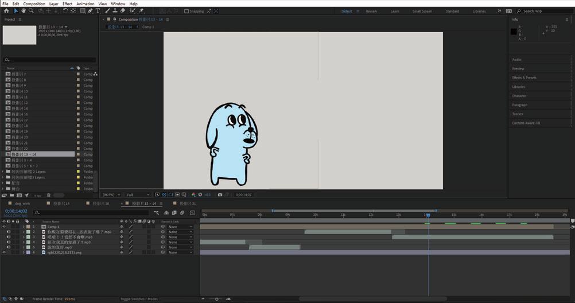Switch to the dog_wink timeline tab
Image resolution: width=575 pixels, height=303 pixels.
22,204
